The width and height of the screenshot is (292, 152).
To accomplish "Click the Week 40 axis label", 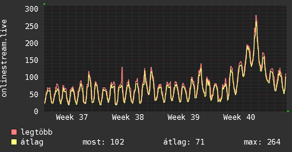I will click(239, 117).
